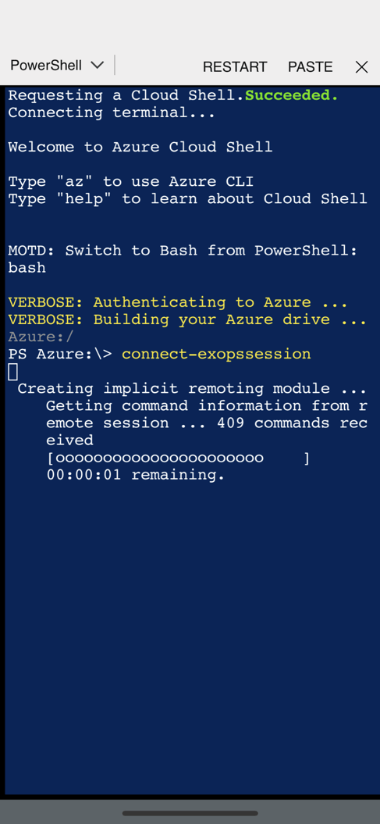Image resolution: width=380 pixels, height=824 pixels.
Task: Tap the Creating implicit remoting module line
Action: coord(192,389)
